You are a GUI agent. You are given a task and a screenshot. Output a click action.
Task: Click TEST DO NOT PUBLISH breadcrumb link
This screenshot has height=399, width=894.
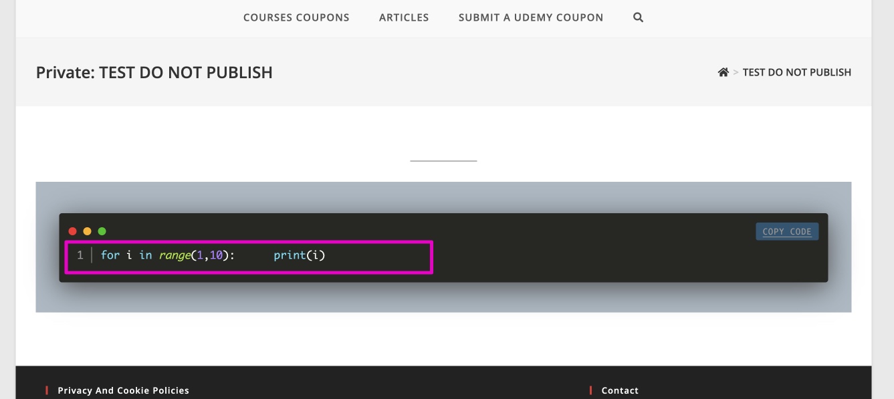[797, 72]
